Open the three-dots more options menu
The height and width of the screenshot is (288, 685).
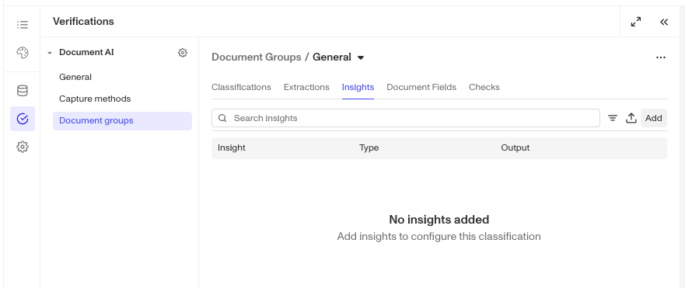point(661,57)
